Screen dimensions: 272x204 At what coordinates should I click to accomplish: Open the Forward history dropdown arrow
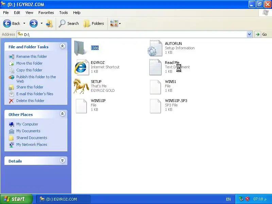coord(41,23)
